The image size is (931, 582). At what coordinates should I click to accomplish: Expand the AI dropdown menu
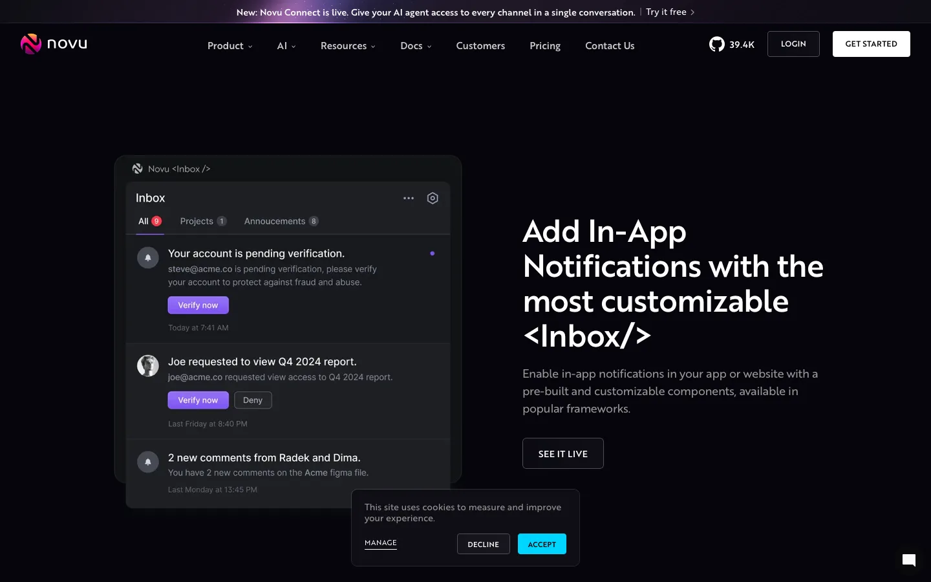click(x=286, y=46)
